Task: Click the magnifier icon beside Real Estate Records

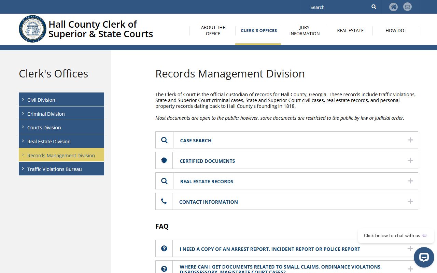Action: tap(164, 181)
